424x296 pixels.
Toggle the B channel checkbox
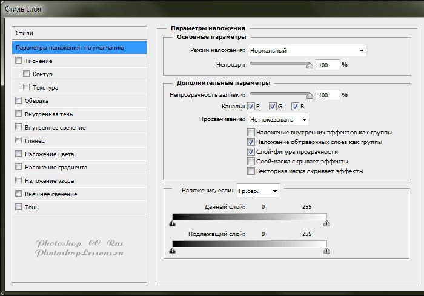[295, 107]
